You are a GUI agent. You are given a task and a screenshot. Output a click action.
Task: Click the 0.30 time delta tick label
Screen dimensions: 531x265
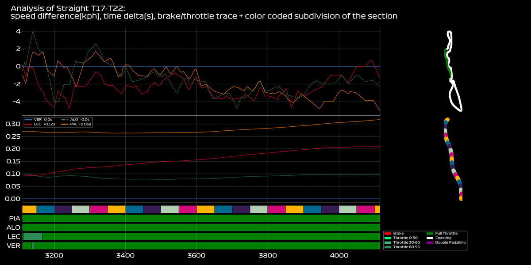click(x=12, y=124)
